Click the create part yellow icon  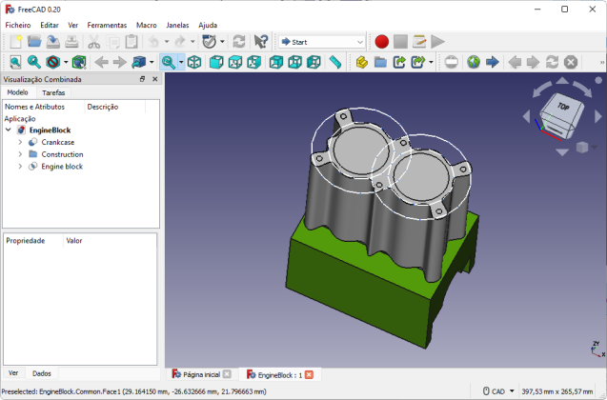361,62
